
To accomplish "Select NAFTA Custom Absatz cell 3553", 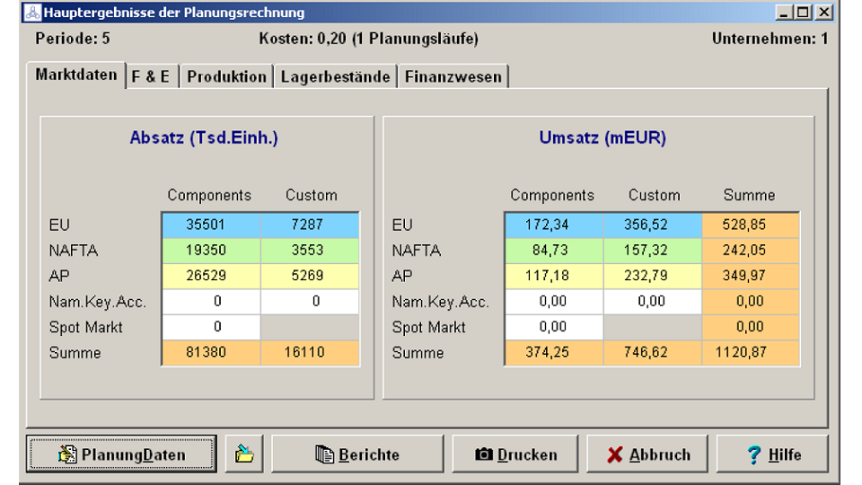I will pyautogui.click(x=310, y=251).
